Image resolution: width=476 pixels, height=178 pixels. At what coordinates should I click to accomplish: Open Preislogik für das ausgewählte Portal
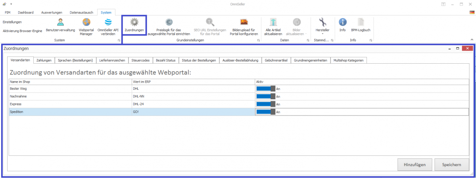pos(169,23)
